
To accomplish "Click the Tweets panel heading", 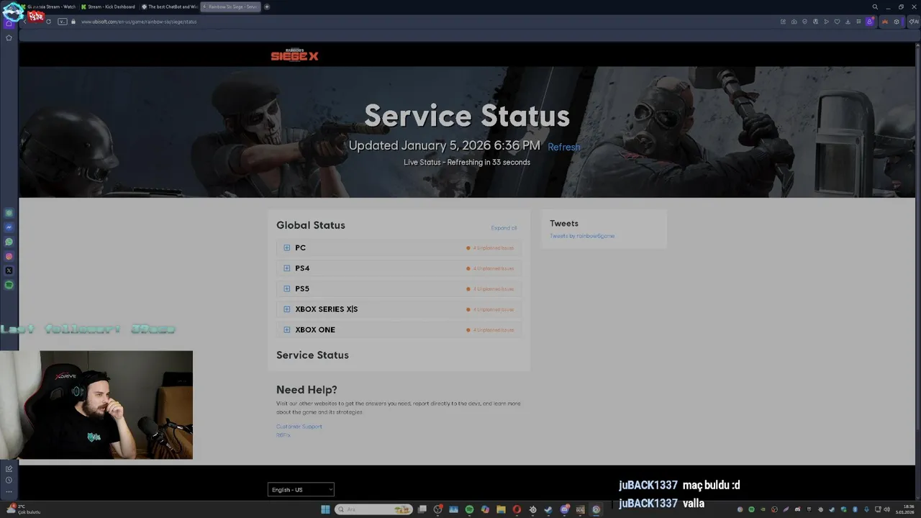I will coord(564,224).
